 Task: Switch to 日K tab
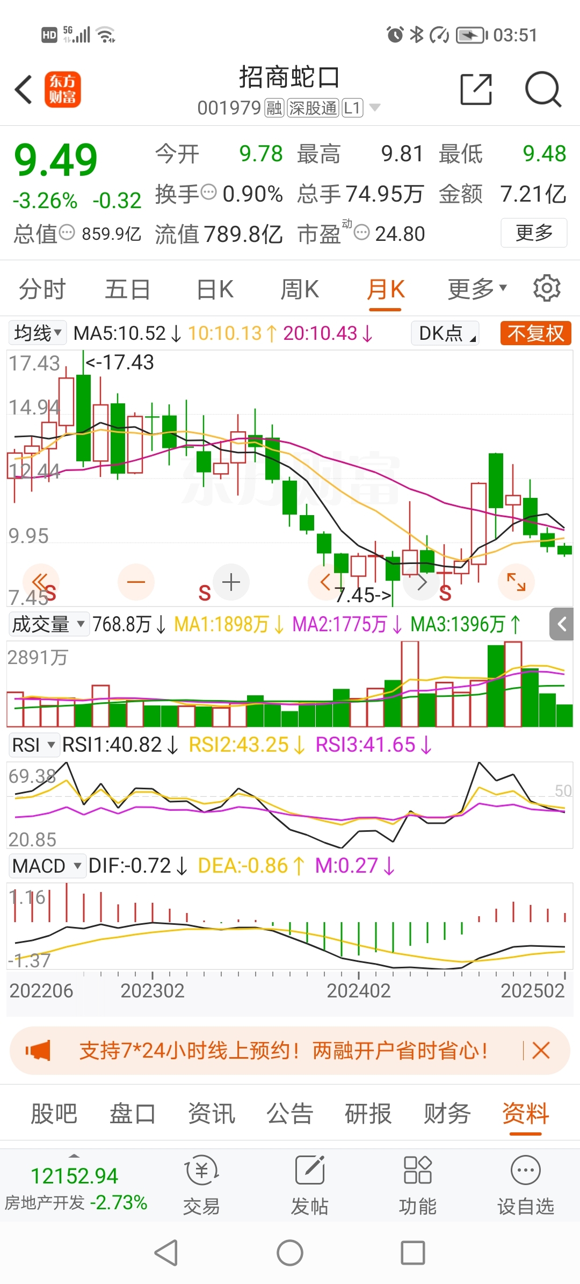[215, 289]
